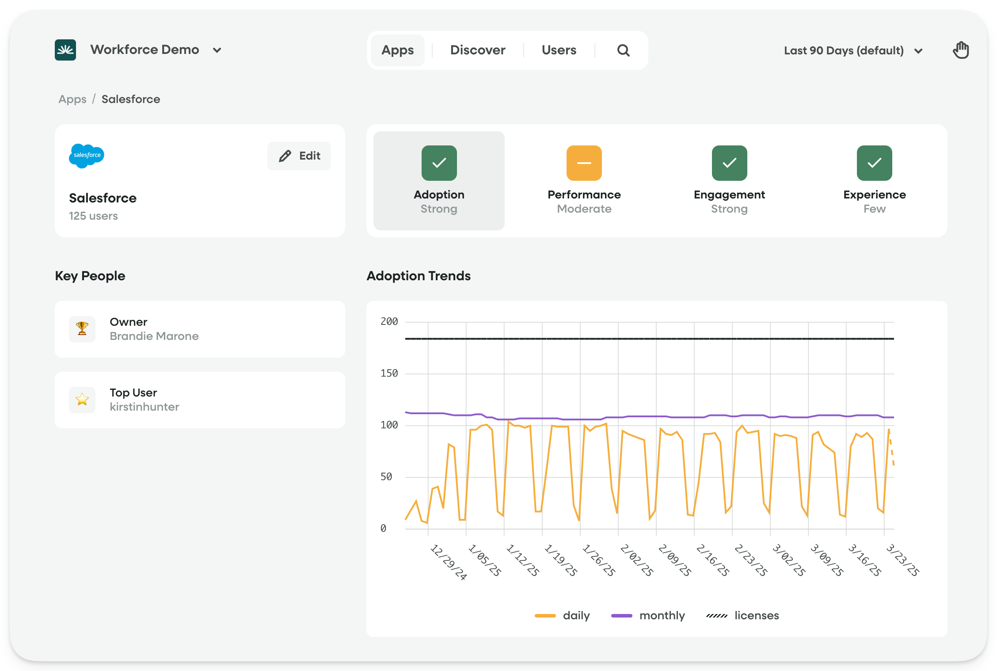Click the green Adoption checkmark icon
The width and height of the screenshot is (997, 671).
tap(439, 163)
